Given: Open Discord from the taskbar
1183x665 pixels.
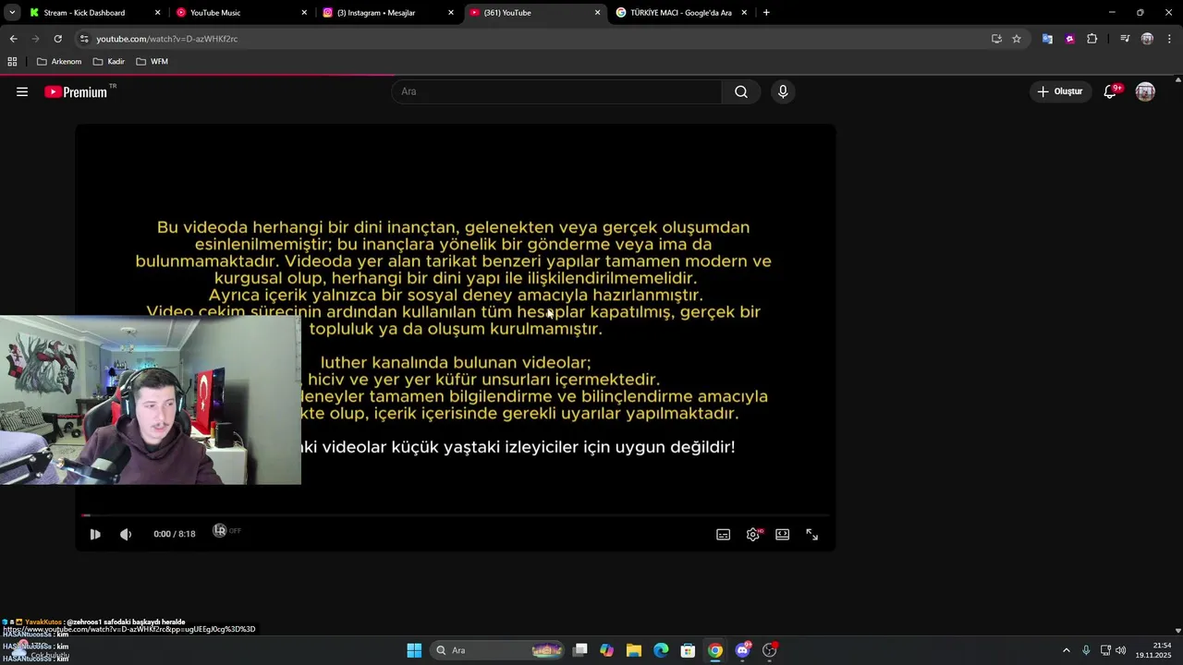Looking at the screenshot, I should coord(742,650).
